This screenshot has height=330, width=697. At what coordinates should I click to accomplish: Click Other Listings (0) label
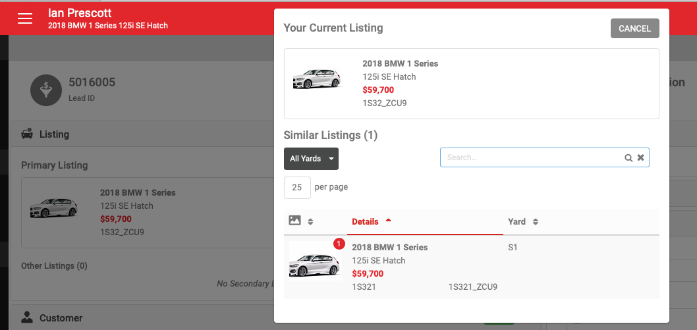click(x=54, y=265)
